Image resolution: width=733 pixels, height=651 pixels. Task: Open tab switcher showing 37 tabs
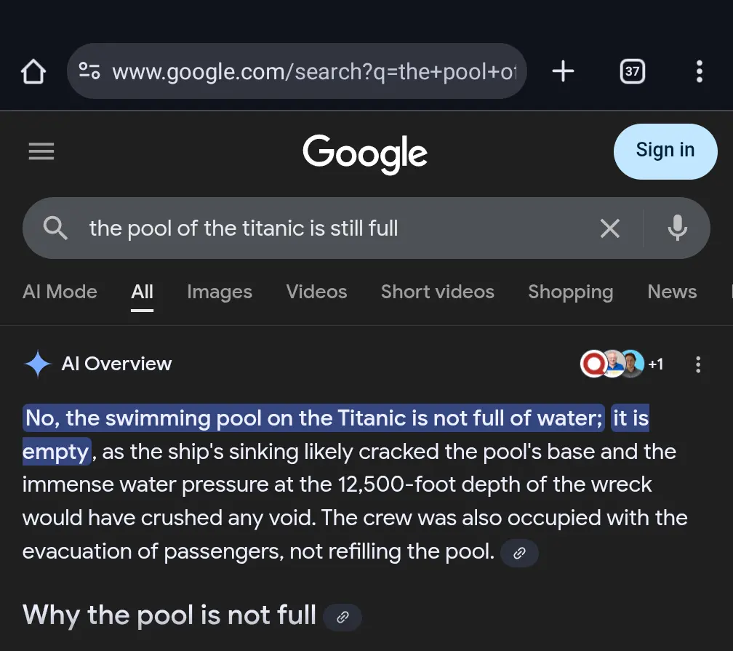point(632,71)
